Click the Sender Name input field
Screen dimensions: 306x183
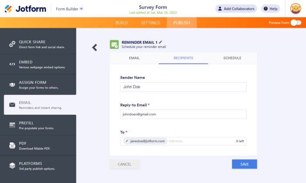coord(183,87)
